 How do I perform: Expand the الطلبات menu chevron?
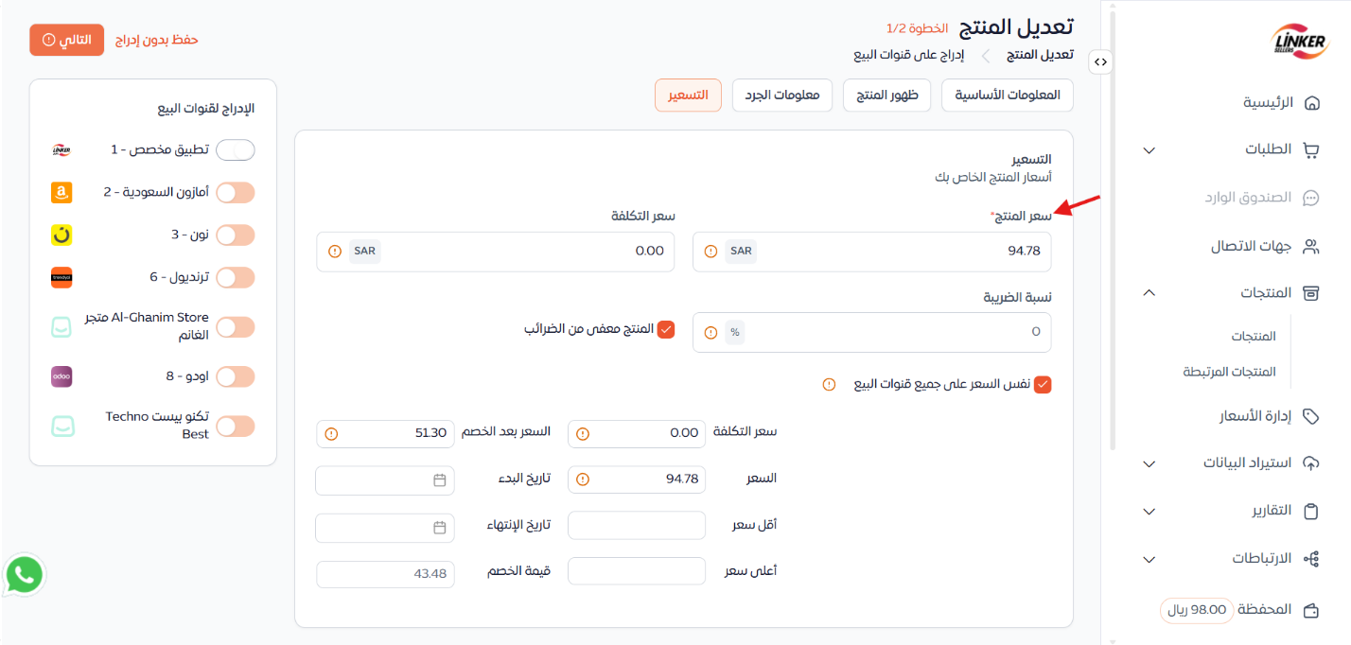coord(1149,150)
